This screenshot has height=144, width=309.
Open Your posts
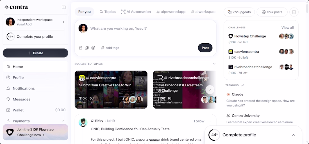[272, 12]
